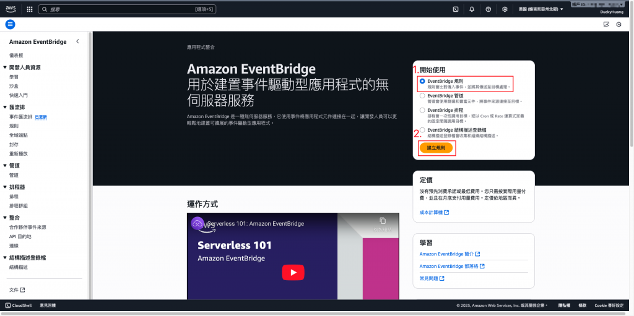The image size is (634, 316).
Task: Open 沙盒 in the sidebar
Action: [14, 86]
